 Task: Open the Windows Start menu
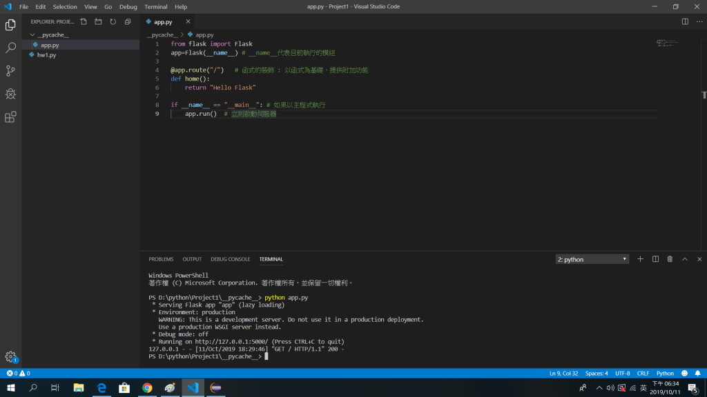[x=11, y=387]
